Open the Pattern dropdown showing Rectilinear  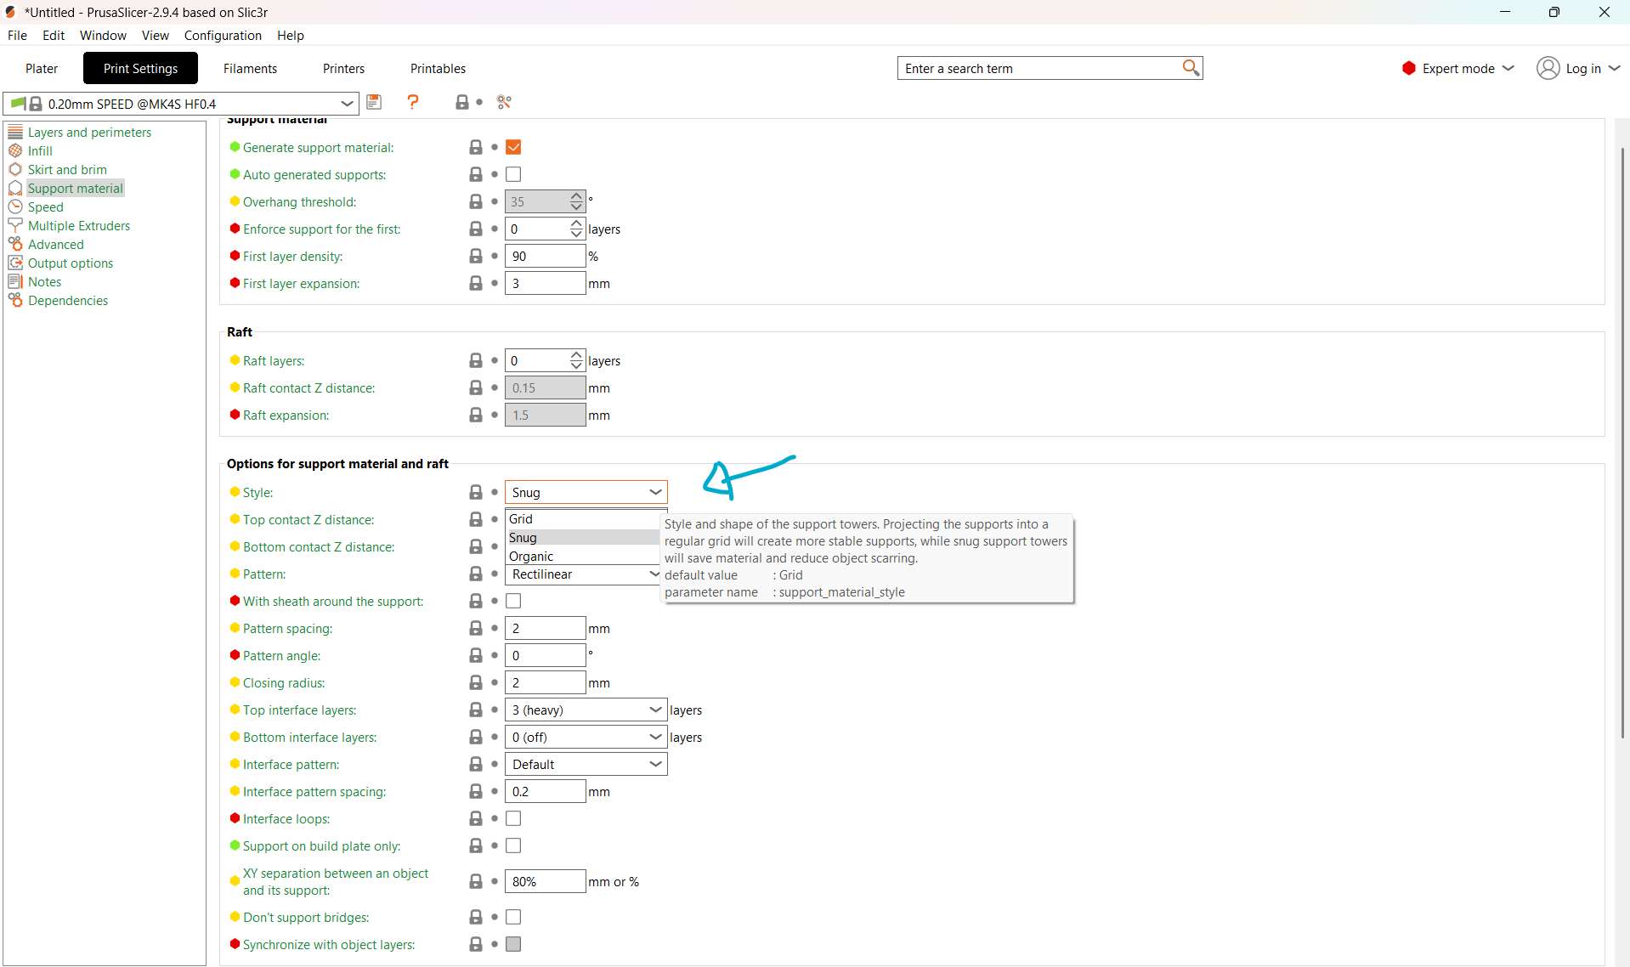[582, 574]
